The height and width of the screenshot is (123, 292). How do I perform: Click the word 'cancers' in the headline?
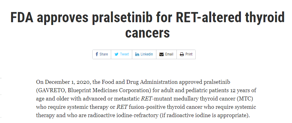point(147,32)
